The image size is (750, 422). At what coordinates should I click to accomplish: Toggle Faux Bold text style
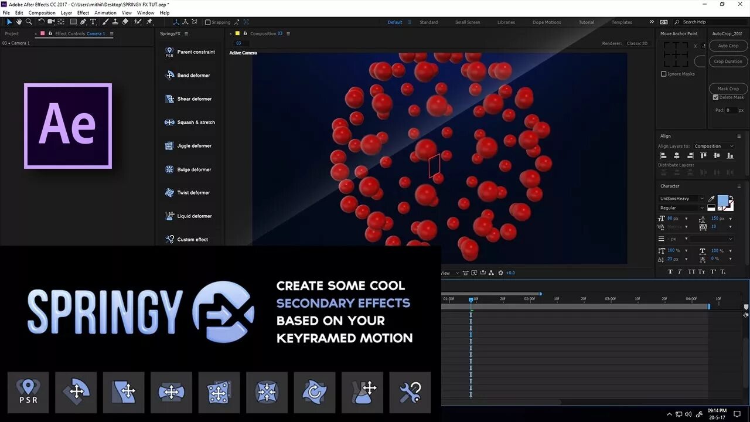pos(670,272)
